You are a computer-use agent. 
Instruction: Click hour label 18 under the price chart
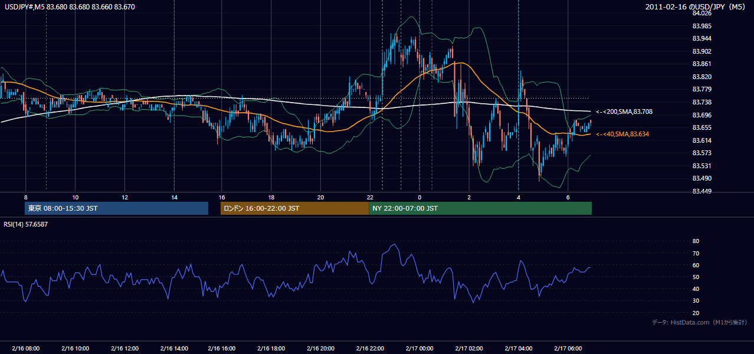271,197
